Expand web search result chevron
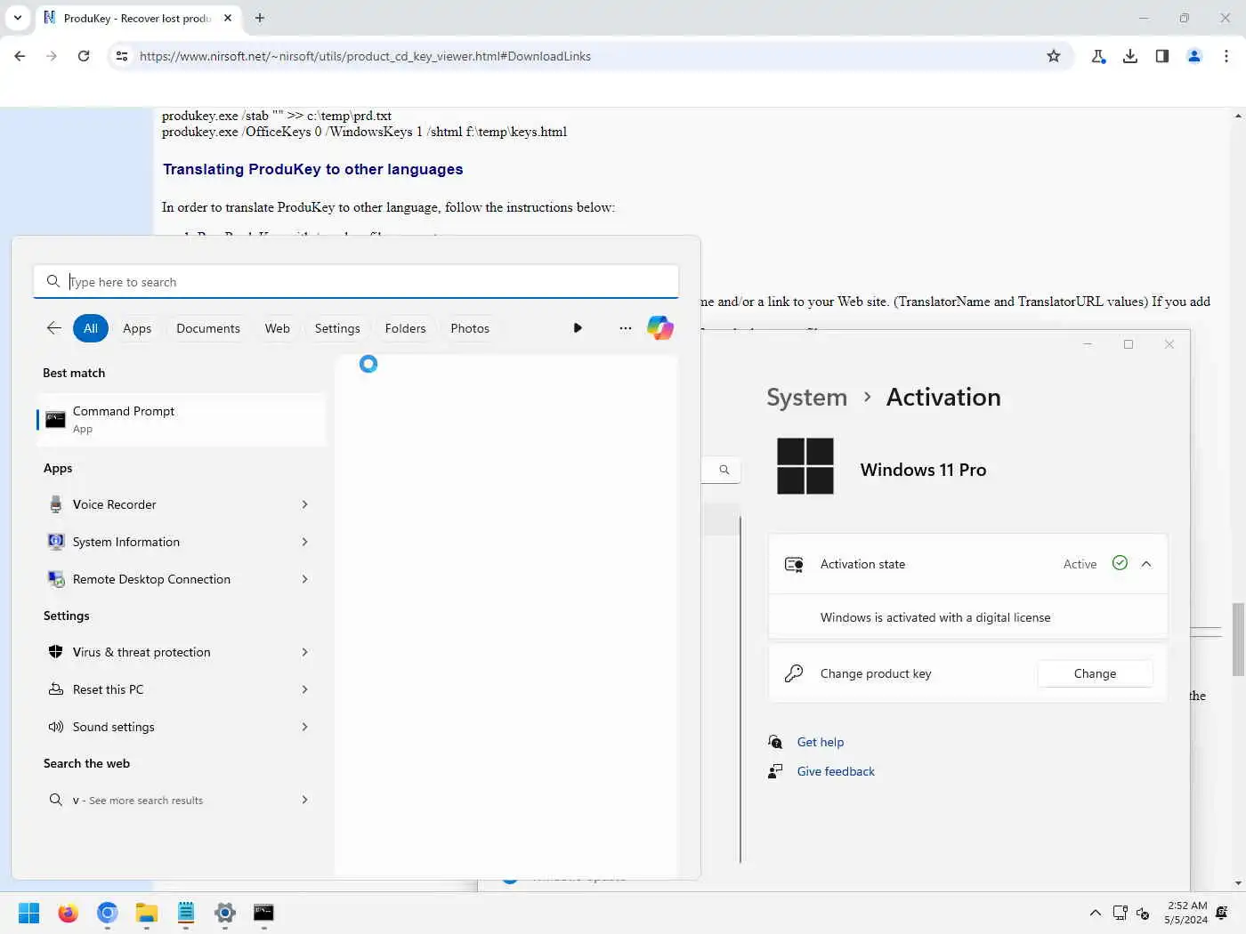 coord(304,800)
